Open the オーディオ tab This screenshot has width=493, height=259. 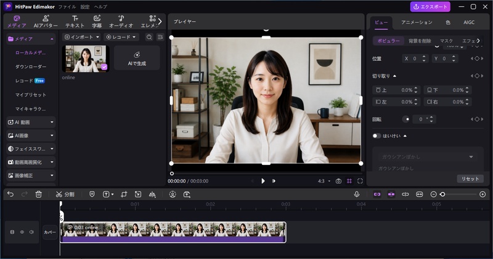tap(121, 22)
